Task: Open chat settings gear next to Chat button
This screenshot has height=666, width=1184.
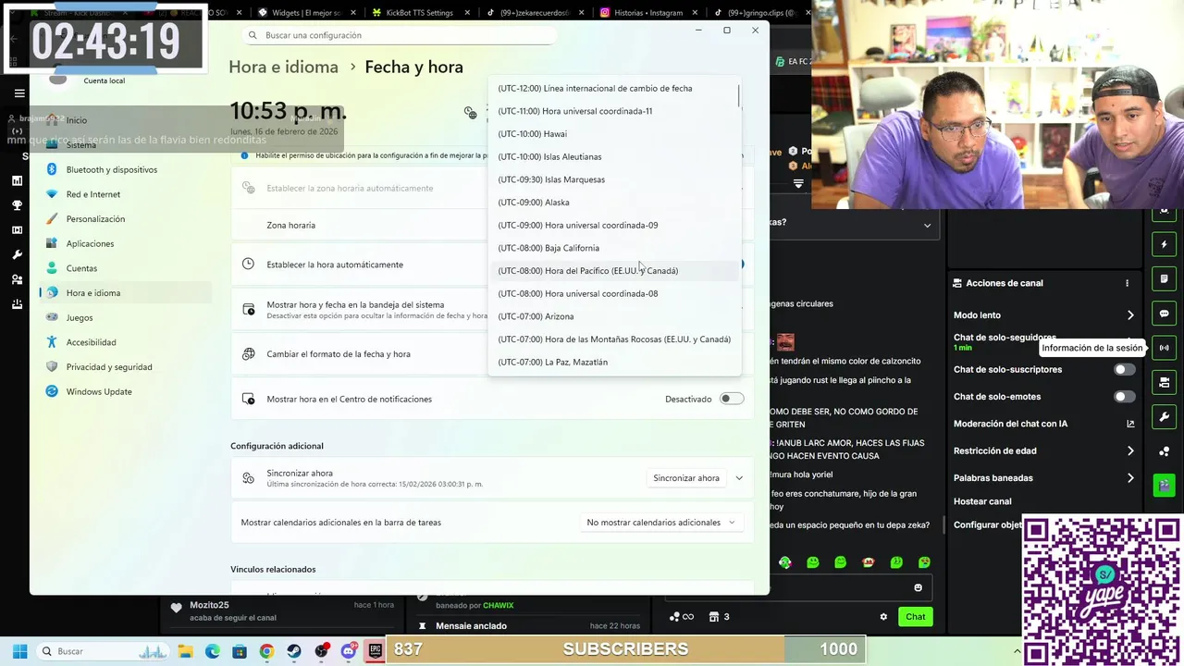Action: [883, 617]
